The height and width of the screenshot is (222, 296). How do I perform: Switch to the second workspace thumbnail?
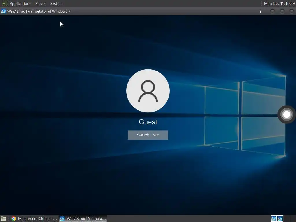point(280,219)
